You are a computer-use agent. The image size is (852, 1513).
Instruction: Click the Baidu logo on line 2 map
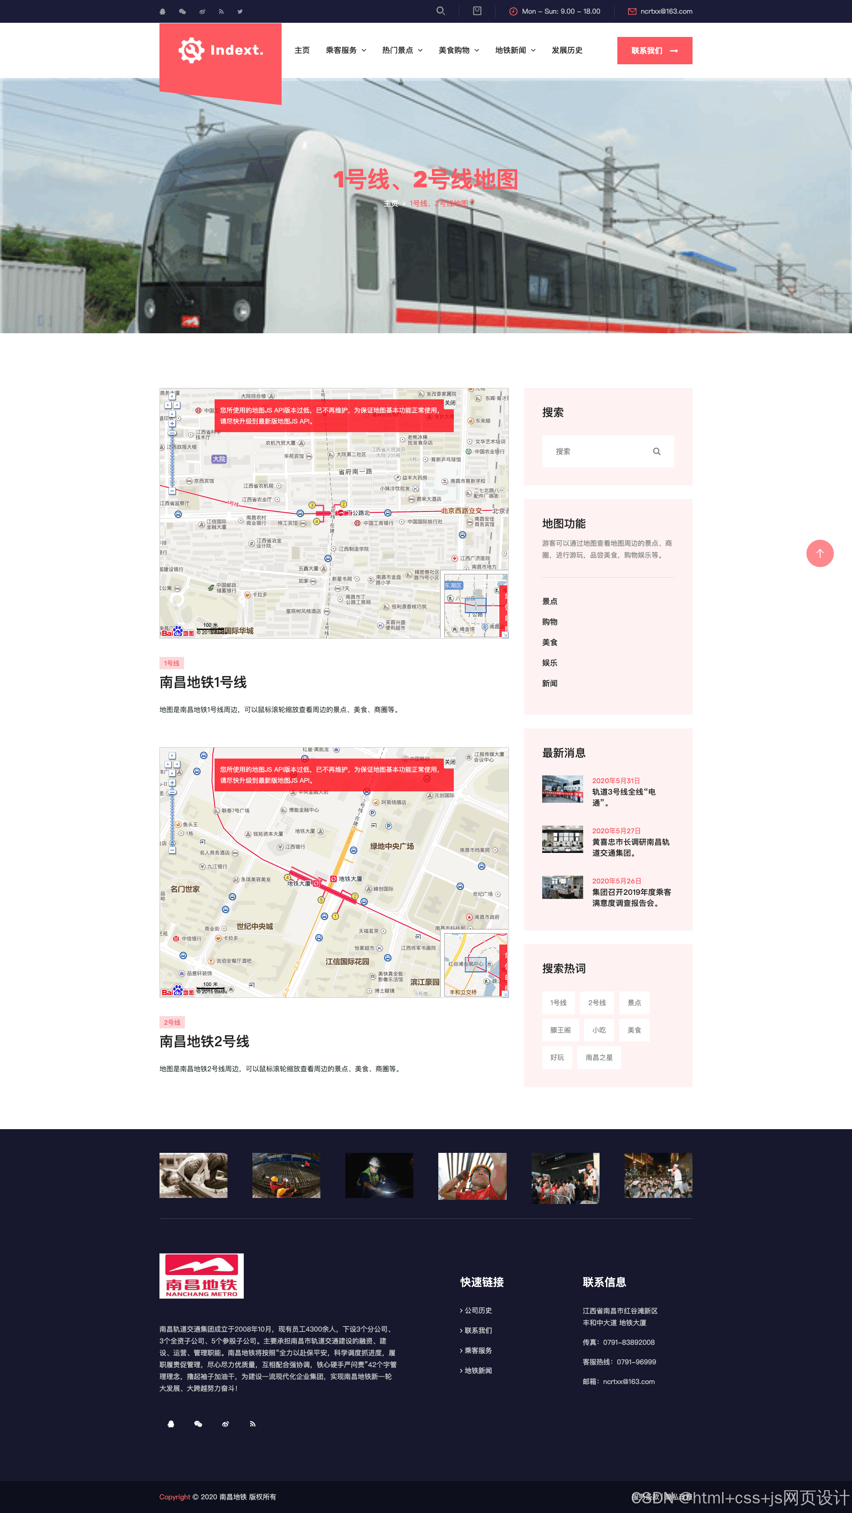coord(177,991)
